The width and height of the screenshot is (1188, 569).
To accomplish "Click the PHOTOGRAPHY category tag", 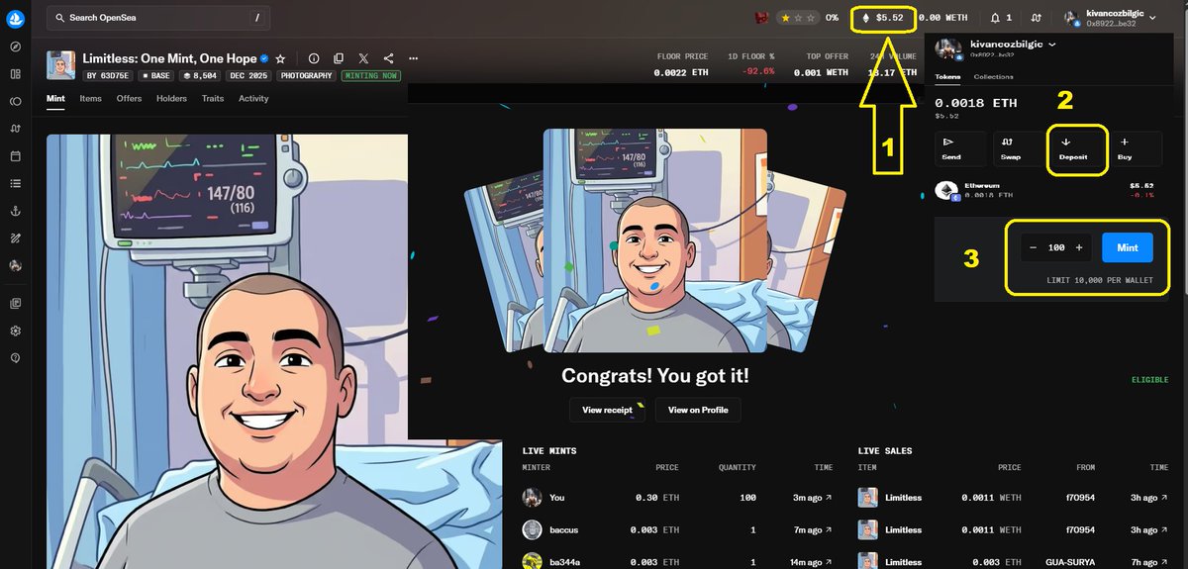I will [x=307, y=75].
